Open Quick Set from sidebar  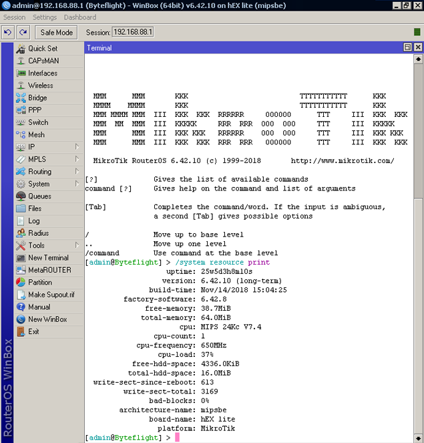(x=49, y=49)
